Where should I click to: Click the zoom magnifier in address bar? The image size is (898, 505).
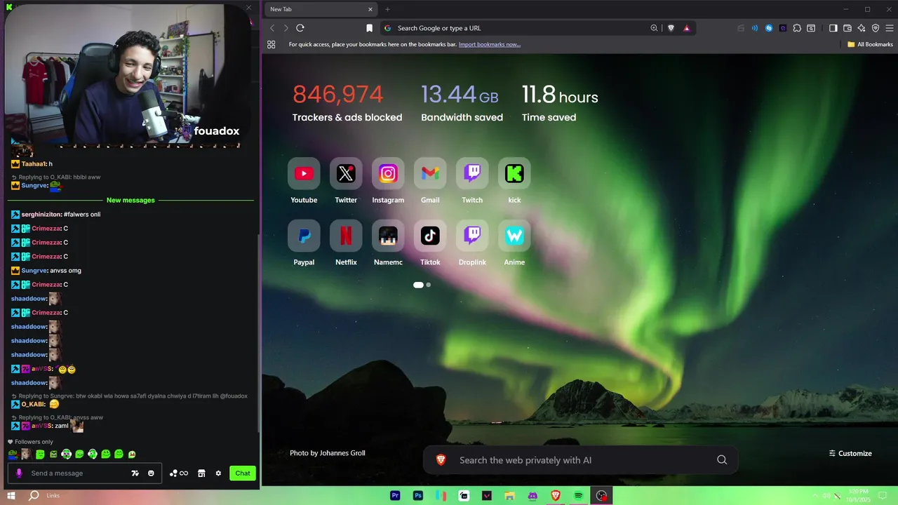tap(654, 28)
